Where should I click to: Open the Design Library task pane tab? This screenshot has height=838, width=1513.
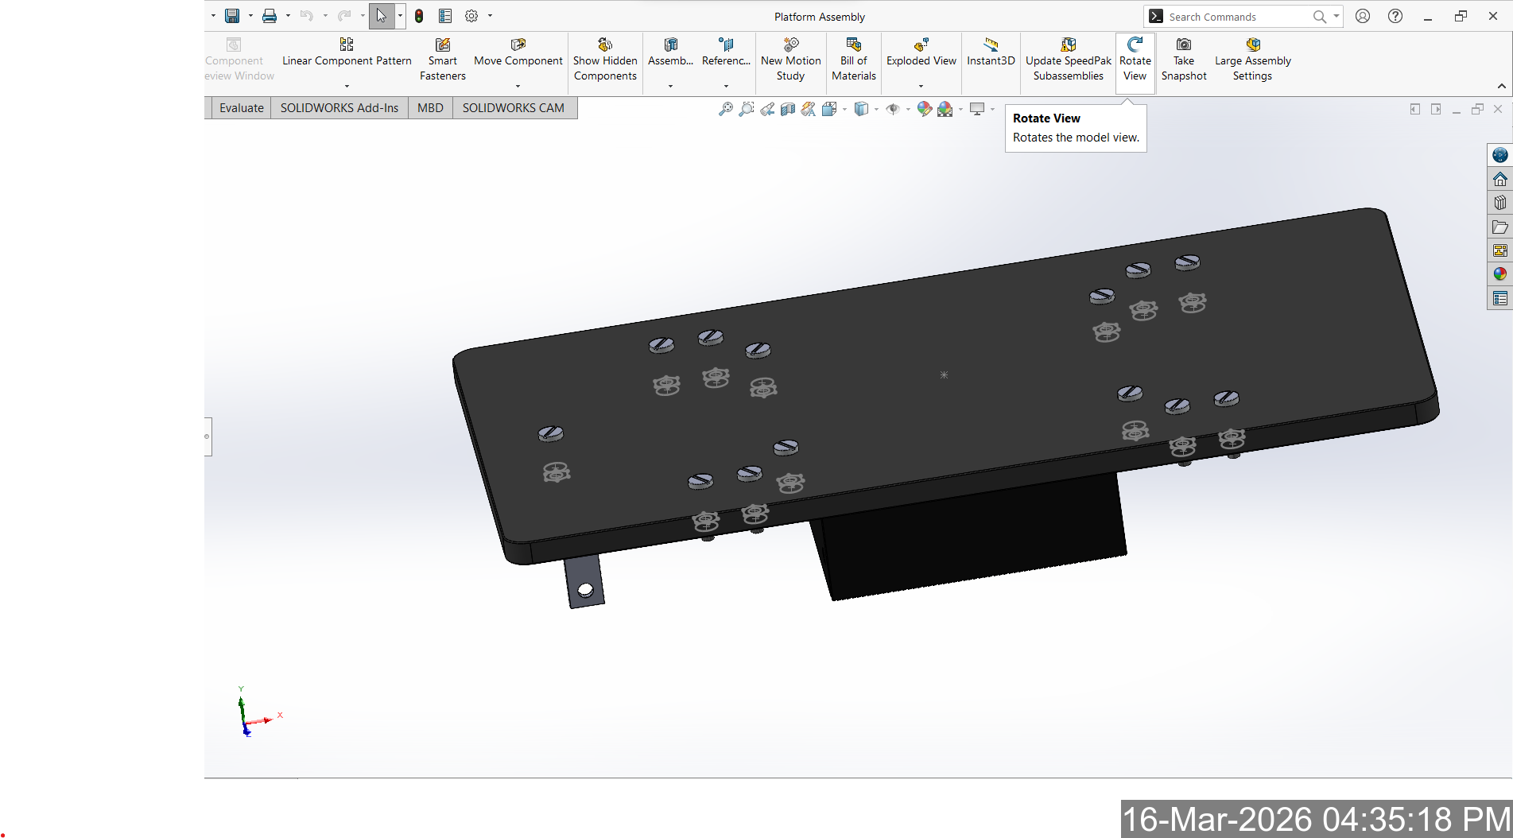pos(1499,203)
